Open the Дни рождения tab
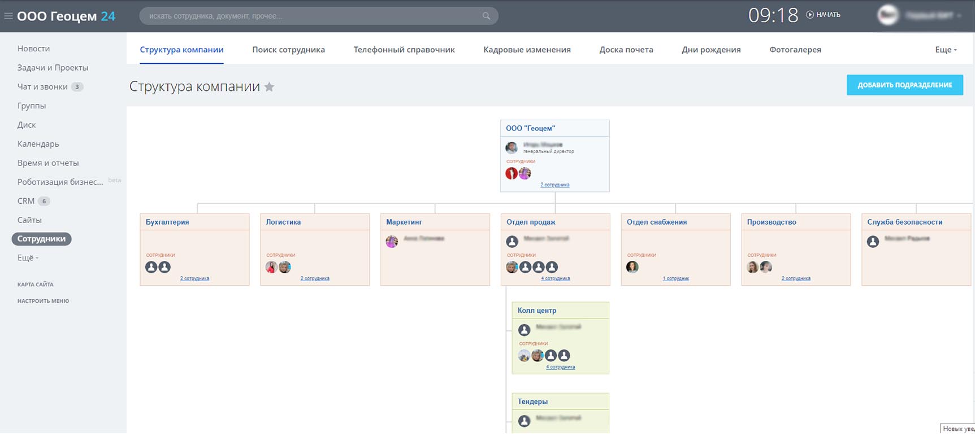Viewport: 975px width, 441px height. click(711, 50)
